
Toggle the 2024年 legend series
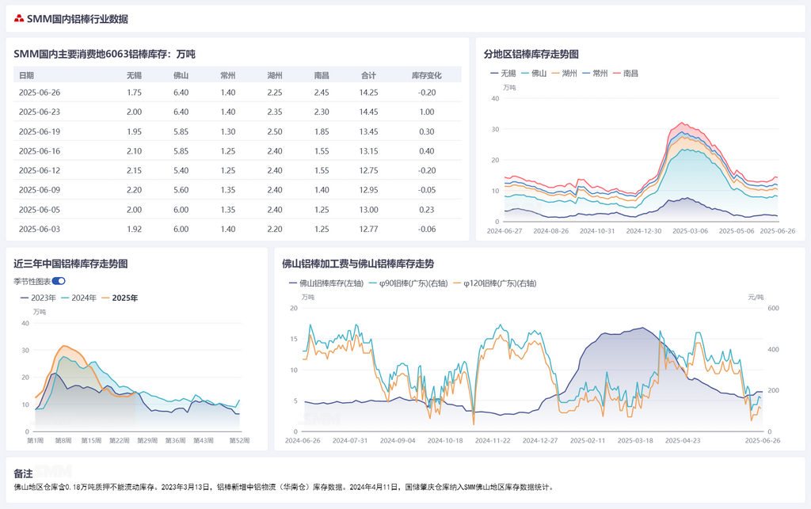78,298
